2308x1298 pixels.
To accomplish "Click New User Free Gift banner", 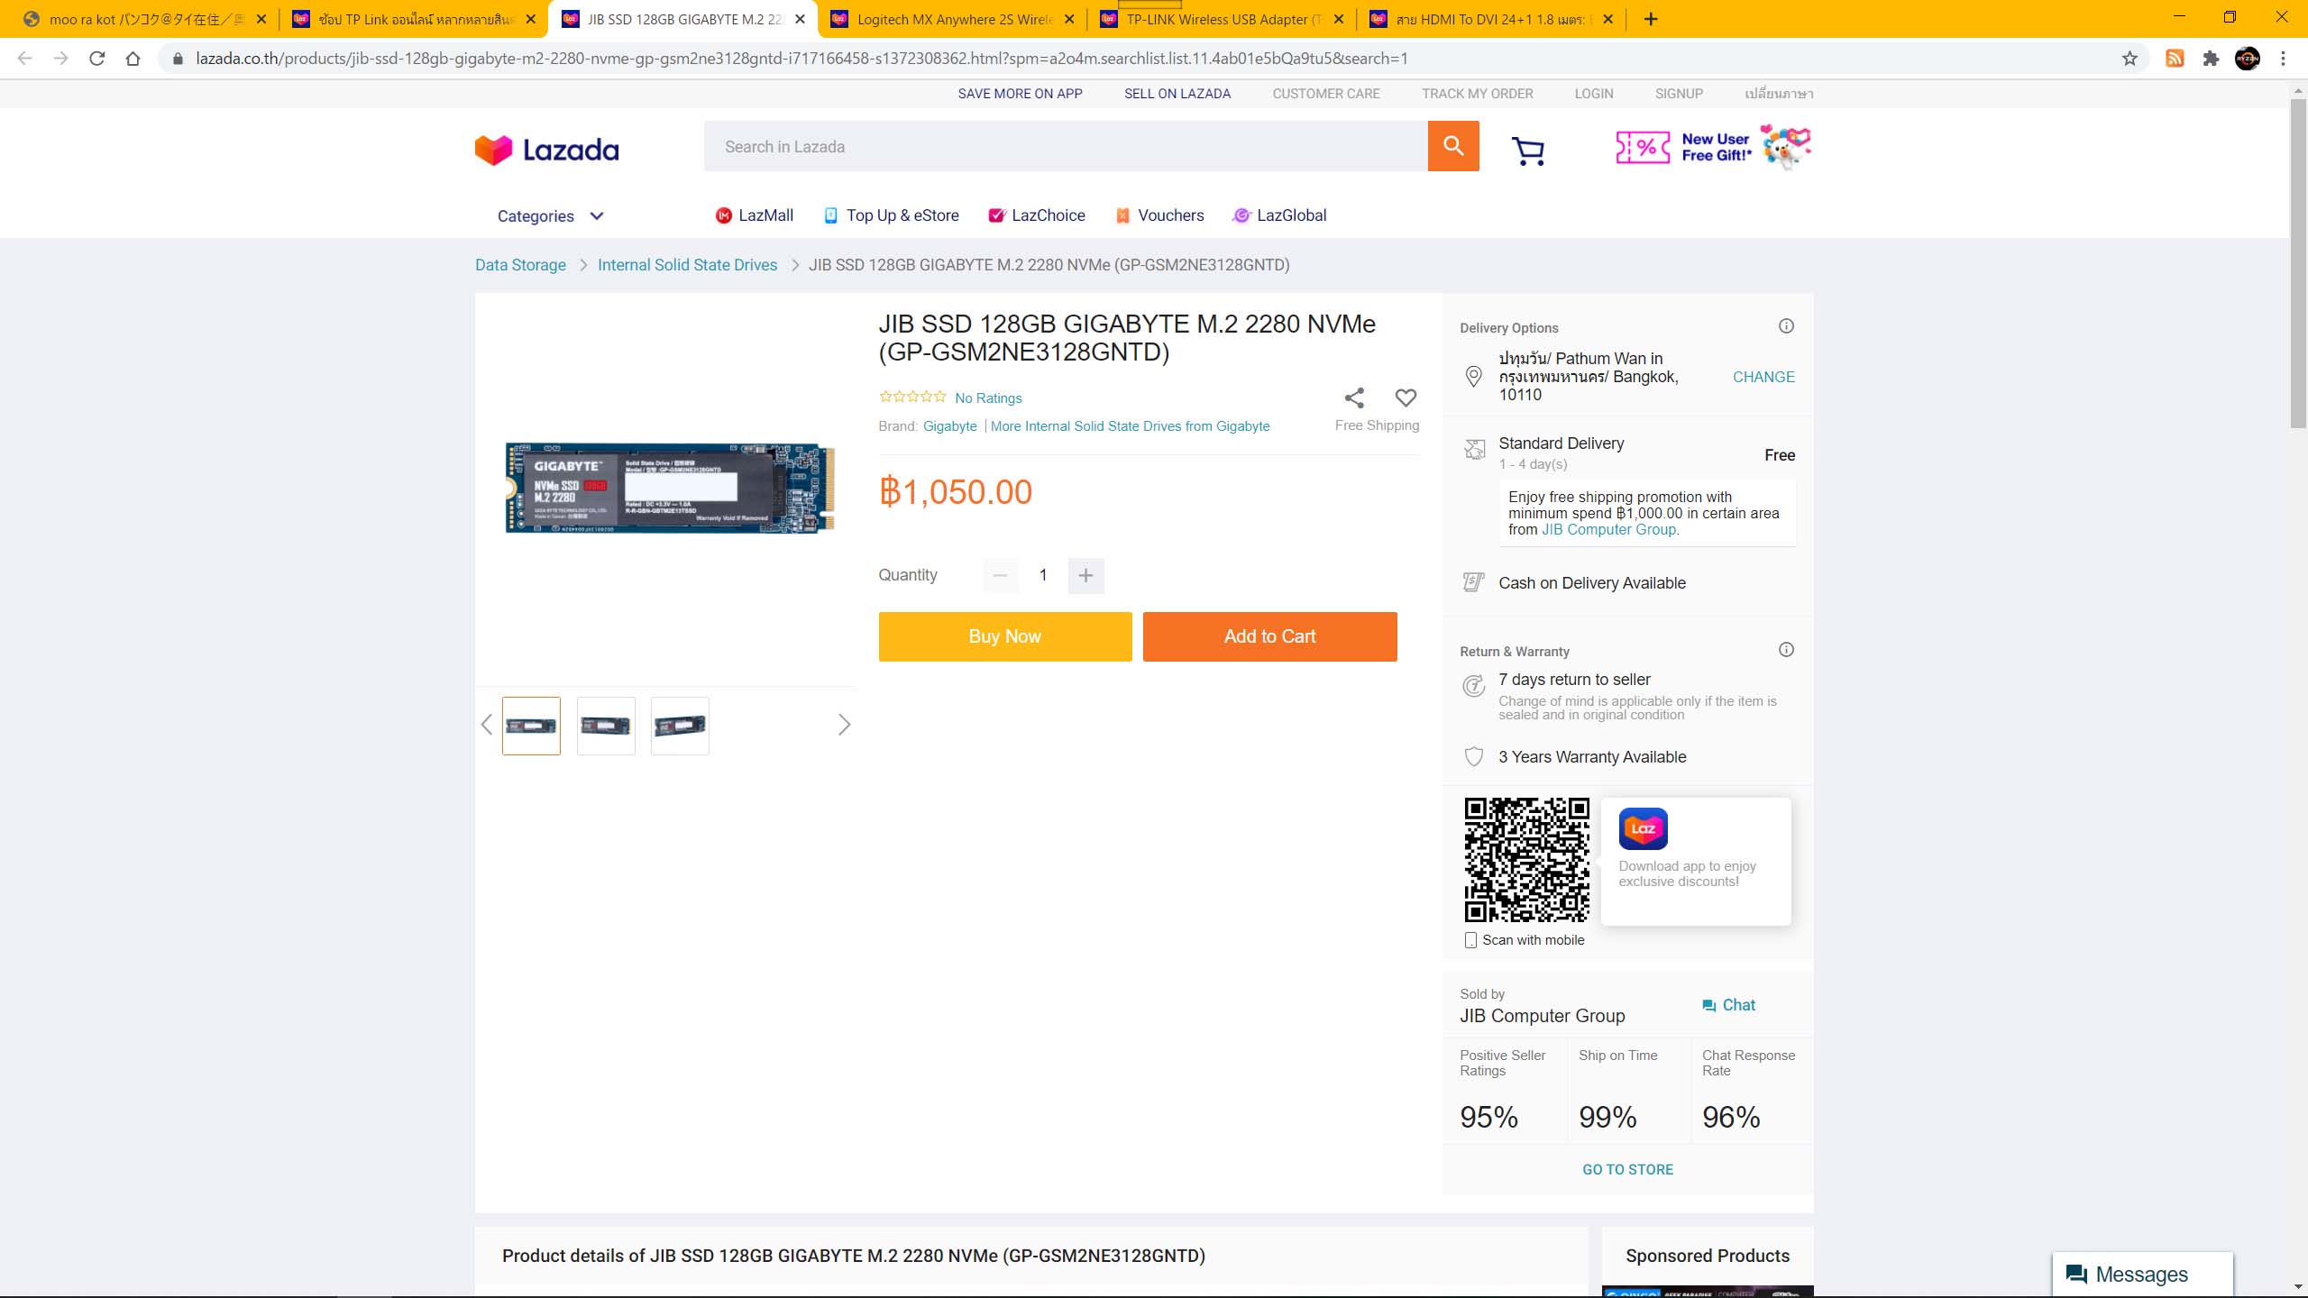I will 1713,147.
